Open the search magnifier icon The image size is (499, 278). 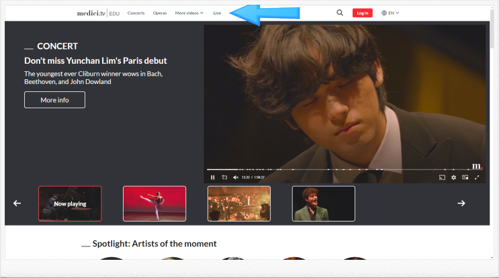340,13
